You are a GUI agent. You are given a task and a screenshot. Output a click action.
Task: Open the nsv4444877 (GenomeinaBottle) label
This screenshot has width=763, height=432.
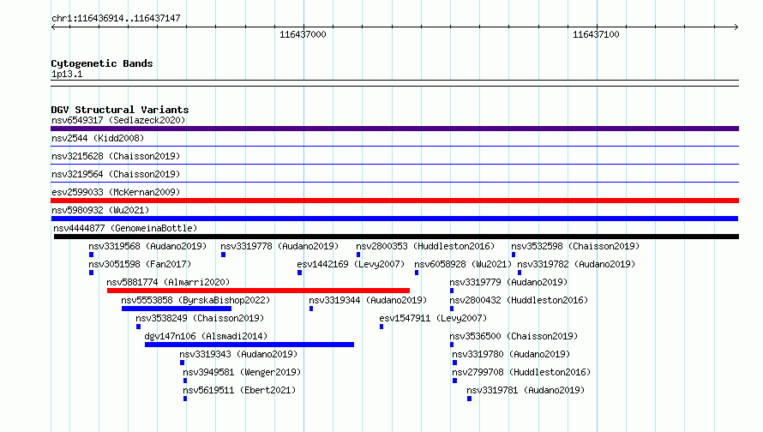pos(125,228)
